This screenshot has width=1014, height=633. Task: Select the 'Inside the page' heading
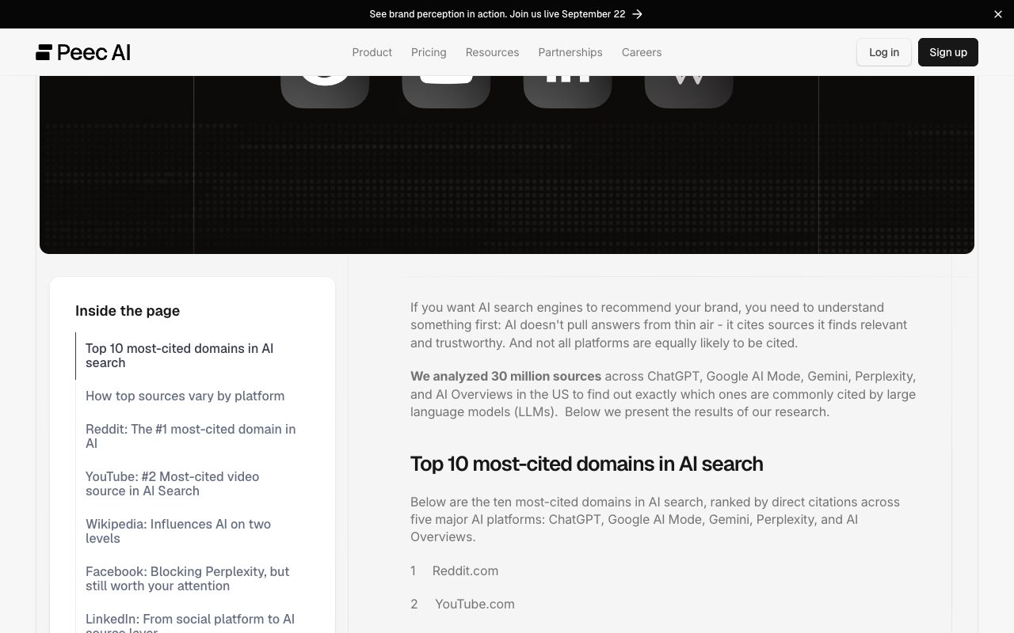(x=128, y=311)
